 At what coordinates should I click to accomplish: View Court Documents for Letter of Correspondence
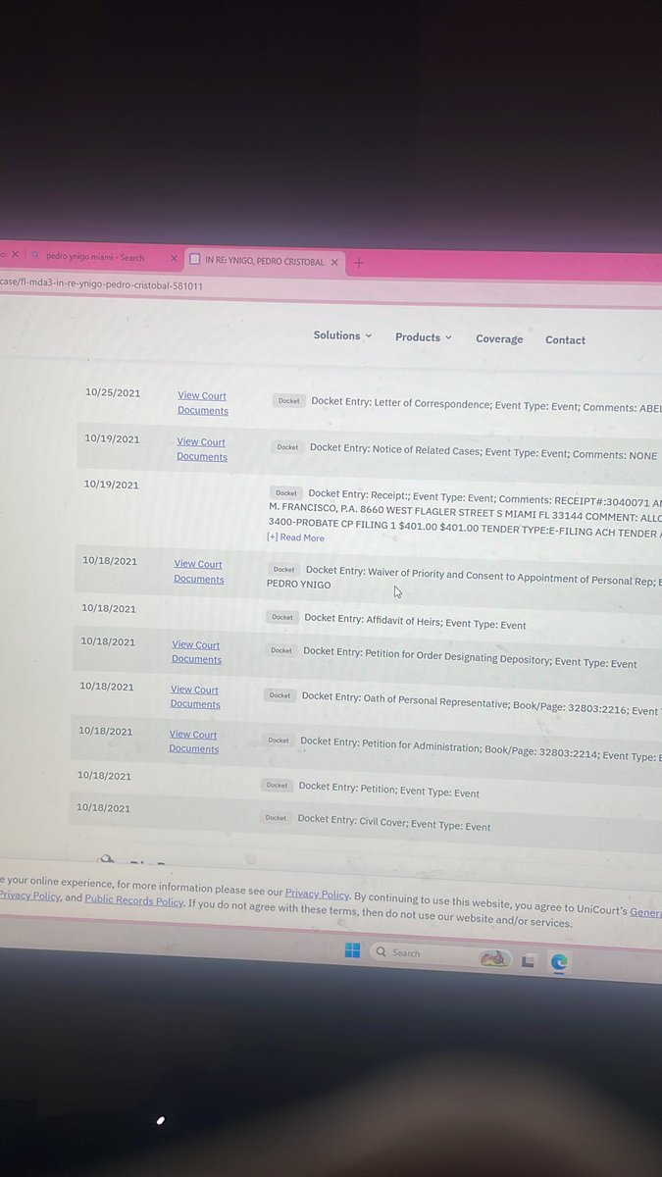pyautogui.click(x=202, y=403)
